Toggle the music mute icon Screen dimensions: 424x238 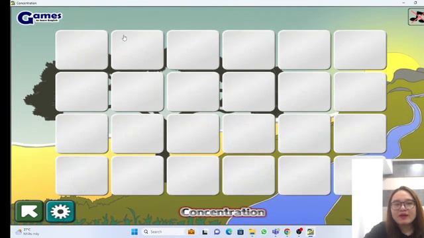point(417,17)
